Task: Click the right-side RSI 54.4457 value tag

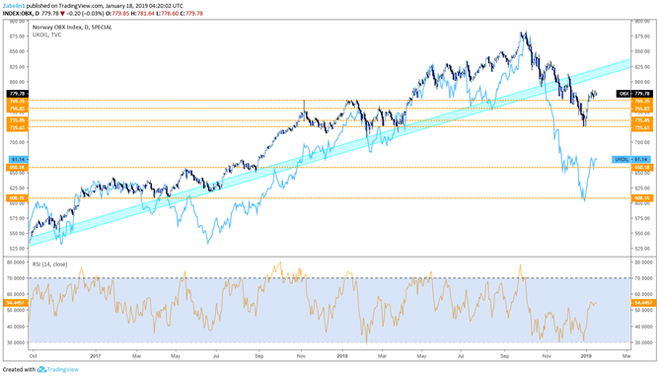Action: 642,303
